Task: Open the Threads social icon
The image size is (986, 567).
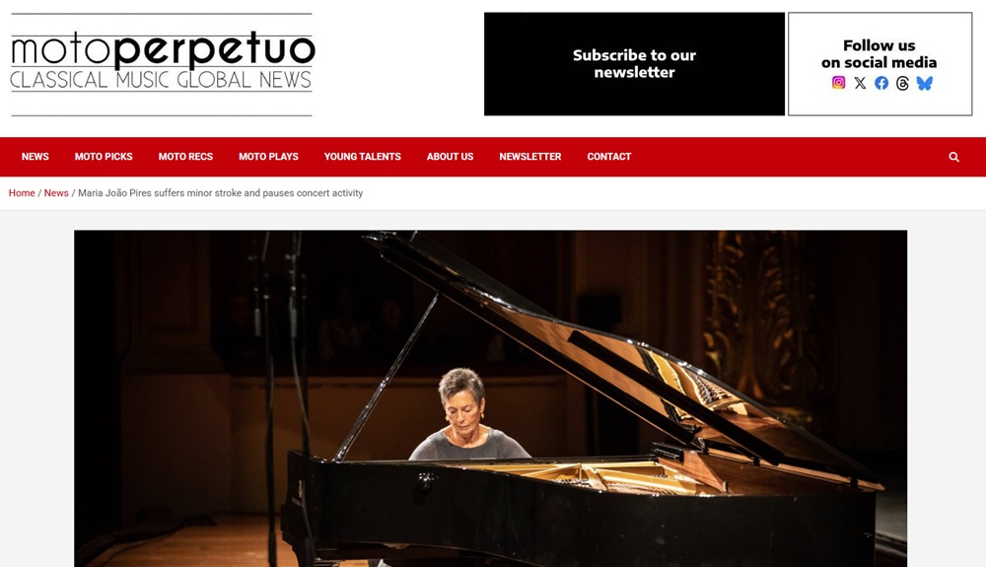Action: pos(902,83)
